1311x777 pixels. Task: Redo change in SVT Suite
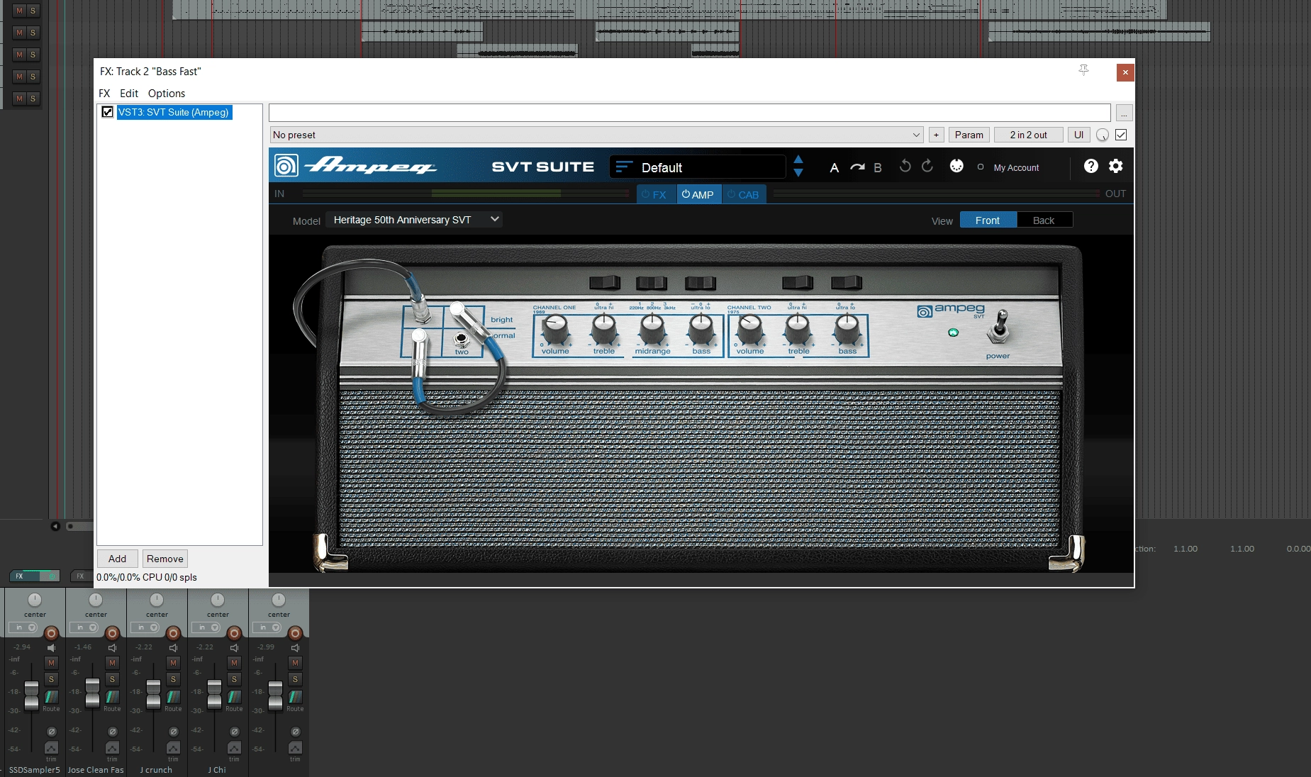tap(927, 166)
